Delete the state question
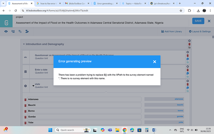This screenshot has height=134, width=214. [x=188, y=84]
